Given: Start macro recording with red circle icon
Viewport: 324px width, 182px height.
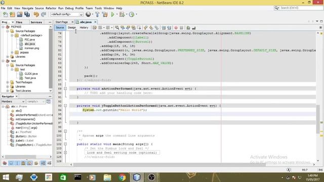Looking at the screenshot, I should coord(176,28).
